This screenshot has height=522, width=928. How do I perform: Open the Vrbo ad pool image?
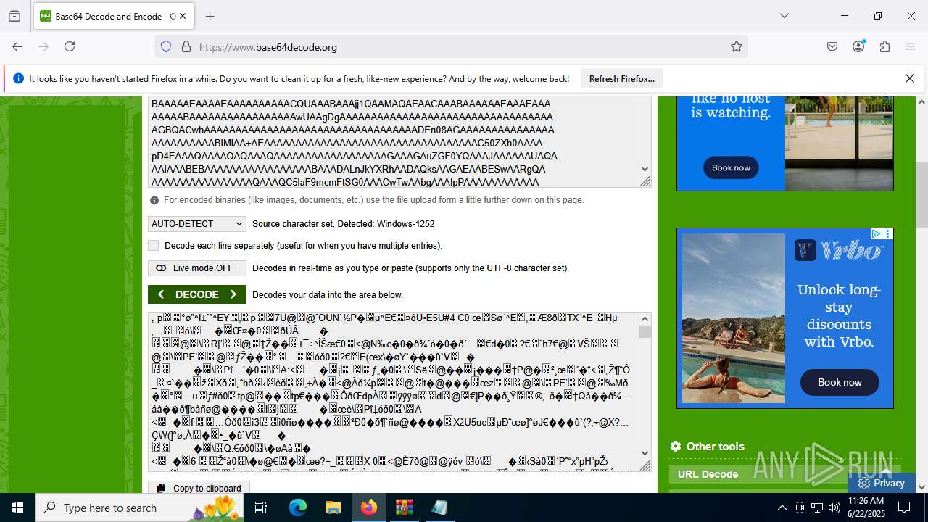tap(734, 318)
